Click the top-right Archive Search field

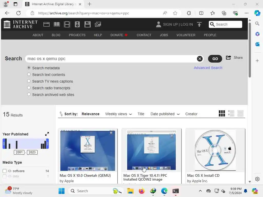(225, 24)
